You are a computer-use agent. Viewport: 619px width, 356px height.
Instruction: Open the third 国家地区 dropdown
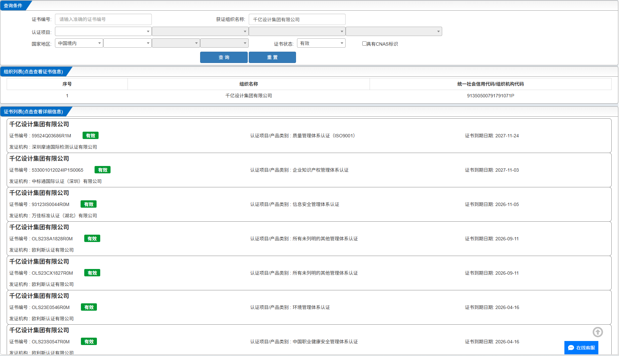point(176,43)
